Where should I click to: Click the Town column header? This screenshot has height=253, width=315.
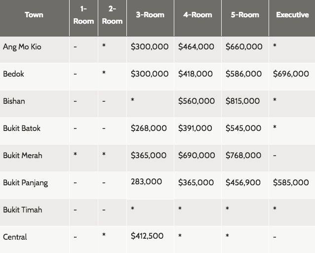click(34, 15)
